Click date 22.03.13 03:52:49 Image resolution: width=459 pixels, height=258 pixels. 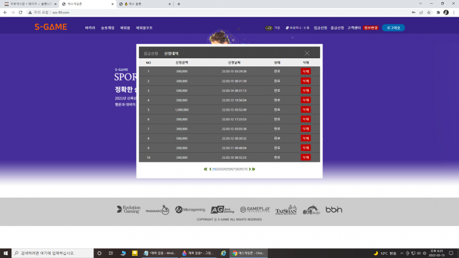coord(234,110)
